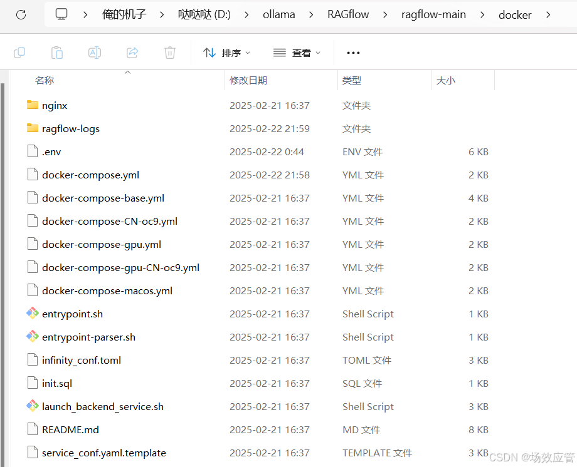The image size is (577, 467).
Task: Go to RAGflow folder breadcrumb
Action: [348, 14]
